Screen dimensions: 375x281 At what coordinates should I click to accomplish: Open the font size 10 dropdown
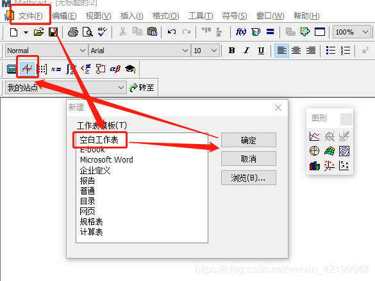tap(205, 51)
